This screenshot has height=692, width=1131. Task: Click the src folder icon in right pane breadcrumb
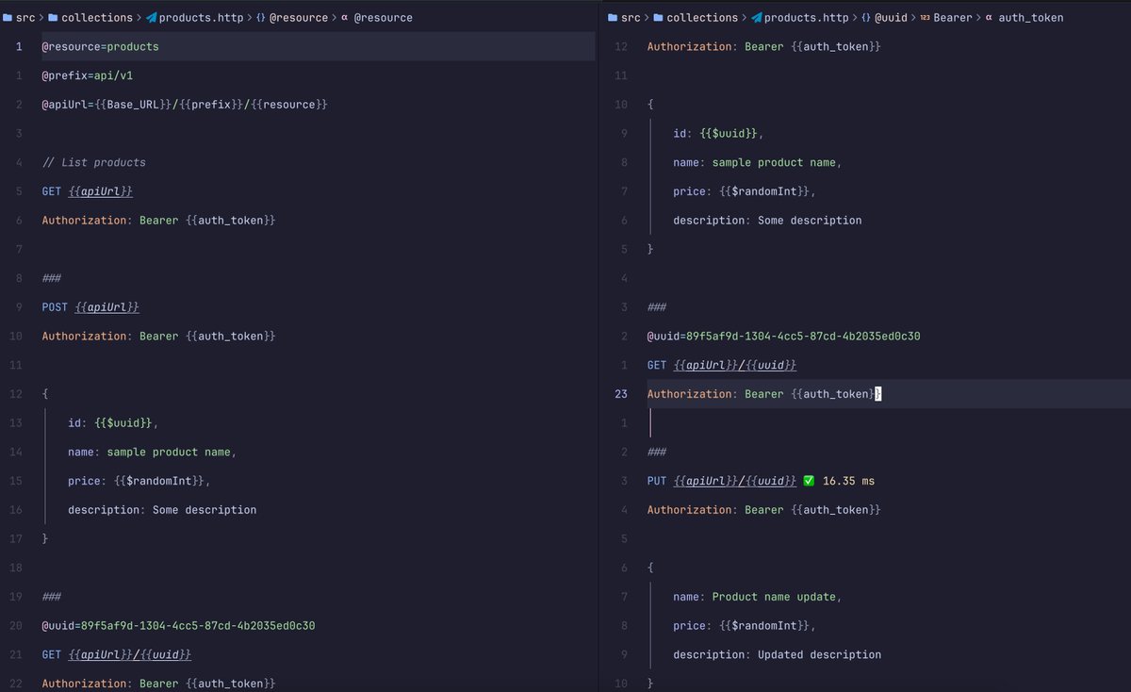point(613,17)
